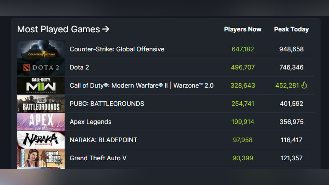
Task: Click the PUBG Battlegrounds game image
Action: tap(41, 104)
